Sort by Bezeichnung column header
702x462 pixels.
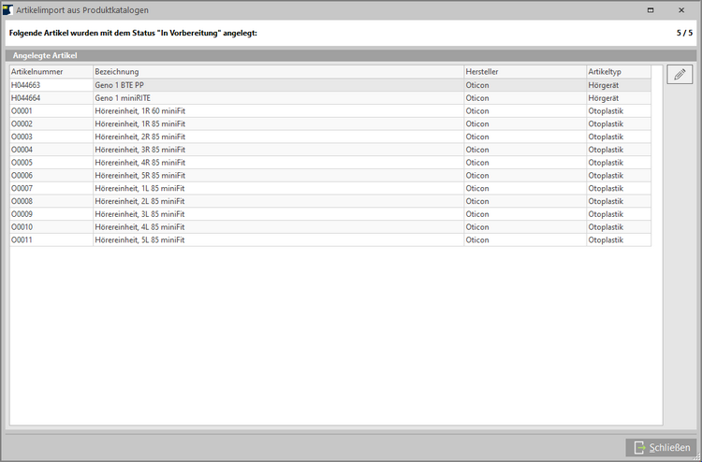[x=279, y=72]
